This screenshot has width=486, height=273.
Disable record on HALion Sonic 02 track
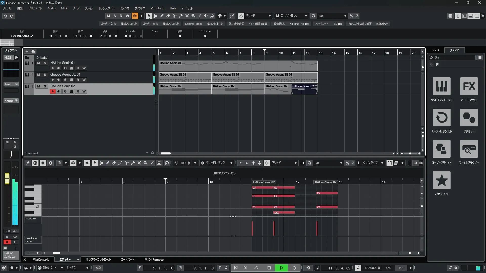tap(52, 91)
